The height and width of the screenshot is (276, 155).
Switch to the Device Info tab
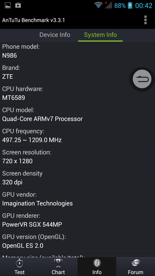point(55,35)
